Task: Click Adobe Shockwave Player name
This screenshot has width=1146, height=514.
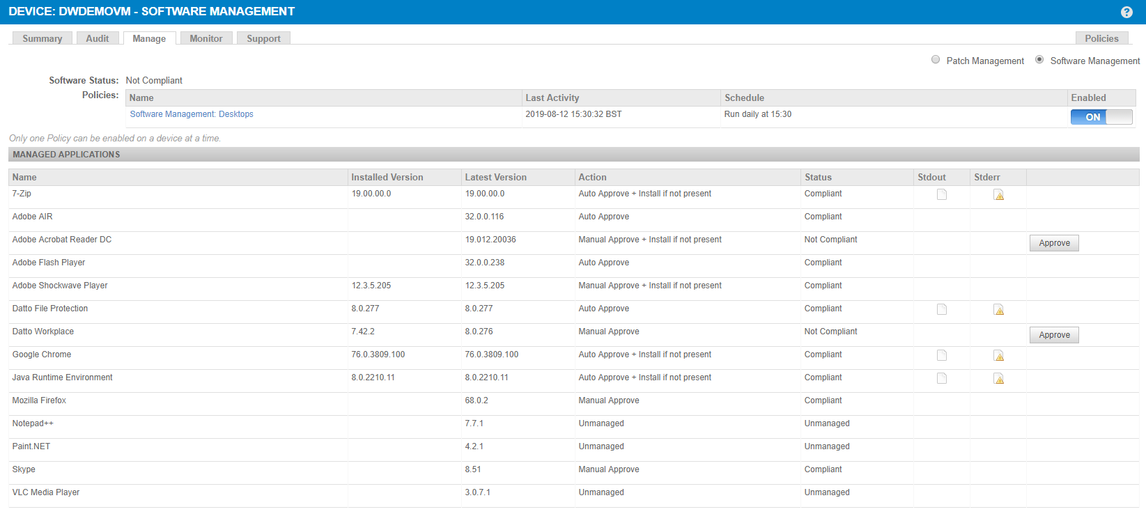Action: pos(59,286)
